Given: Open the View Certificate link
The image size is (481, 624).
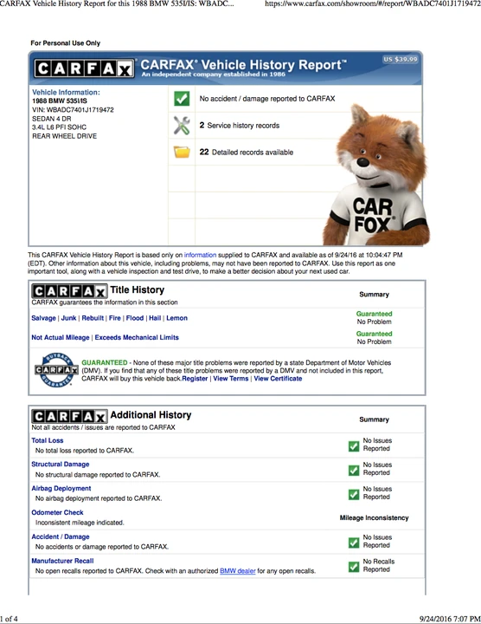Looking at the screenshot, I should [x=278, y=379].
